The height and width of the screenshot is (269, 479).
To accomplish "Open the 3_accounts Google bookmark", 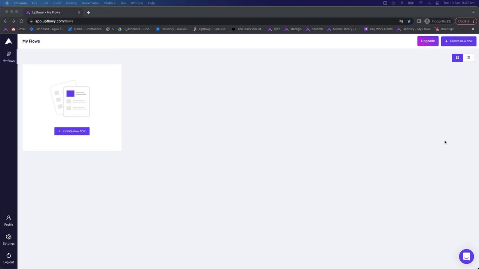I will [x=134, y=29].
